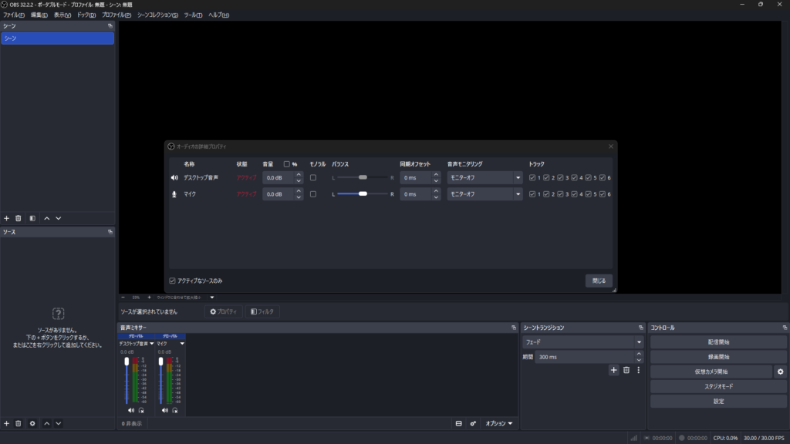Image resolution: width=790 pixels, height=444 pixels.
Task: Open the プロファイル menu
Action: (116, 15)
